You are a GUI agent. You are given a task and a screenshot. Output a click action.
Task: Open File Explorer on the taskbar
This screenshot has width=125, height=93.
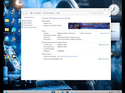point(58,92)
